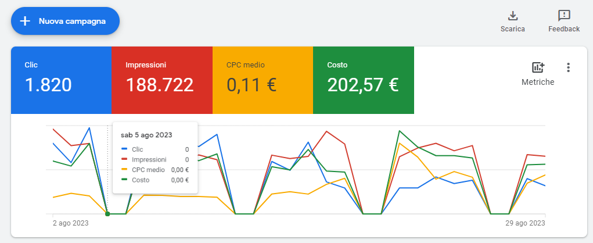Viewport: 593px width, 243px height.
Task: Click the red Impressioni legend marker in tooltip
Action: coord(124,159)
